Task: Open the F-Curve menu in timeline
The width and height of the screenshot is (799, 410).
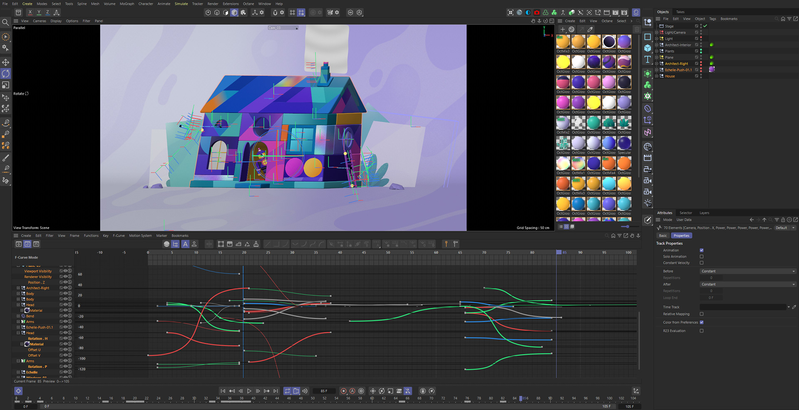Action: click(119, 236)
